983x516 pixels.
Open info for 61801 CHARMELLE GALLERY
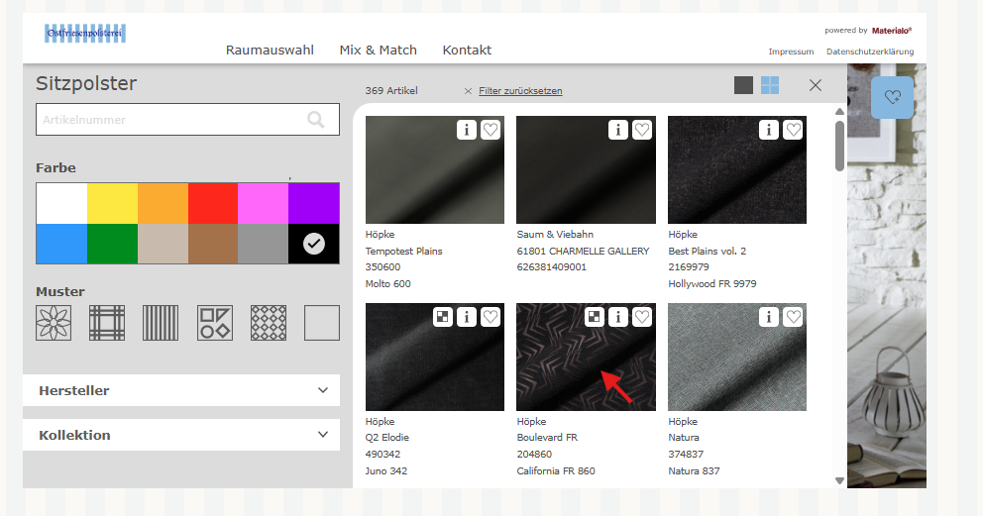pyautogui.click(x=618, y=130)
